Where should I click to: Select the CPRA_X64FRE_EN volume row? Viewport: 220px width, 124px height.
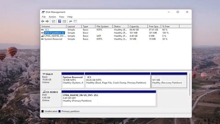click(55, 36)
